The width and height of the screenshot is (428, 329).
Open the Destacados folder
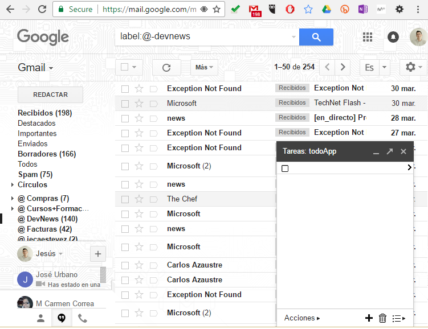(x=36, y=123)
